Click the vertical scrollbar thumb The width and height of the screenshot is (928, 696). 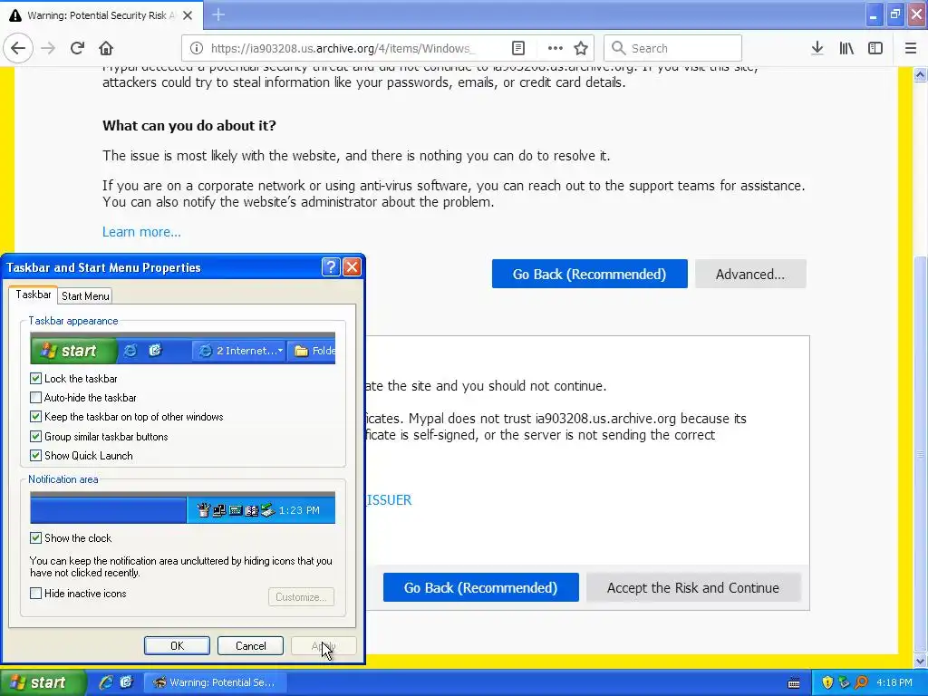tap(921, 454)
